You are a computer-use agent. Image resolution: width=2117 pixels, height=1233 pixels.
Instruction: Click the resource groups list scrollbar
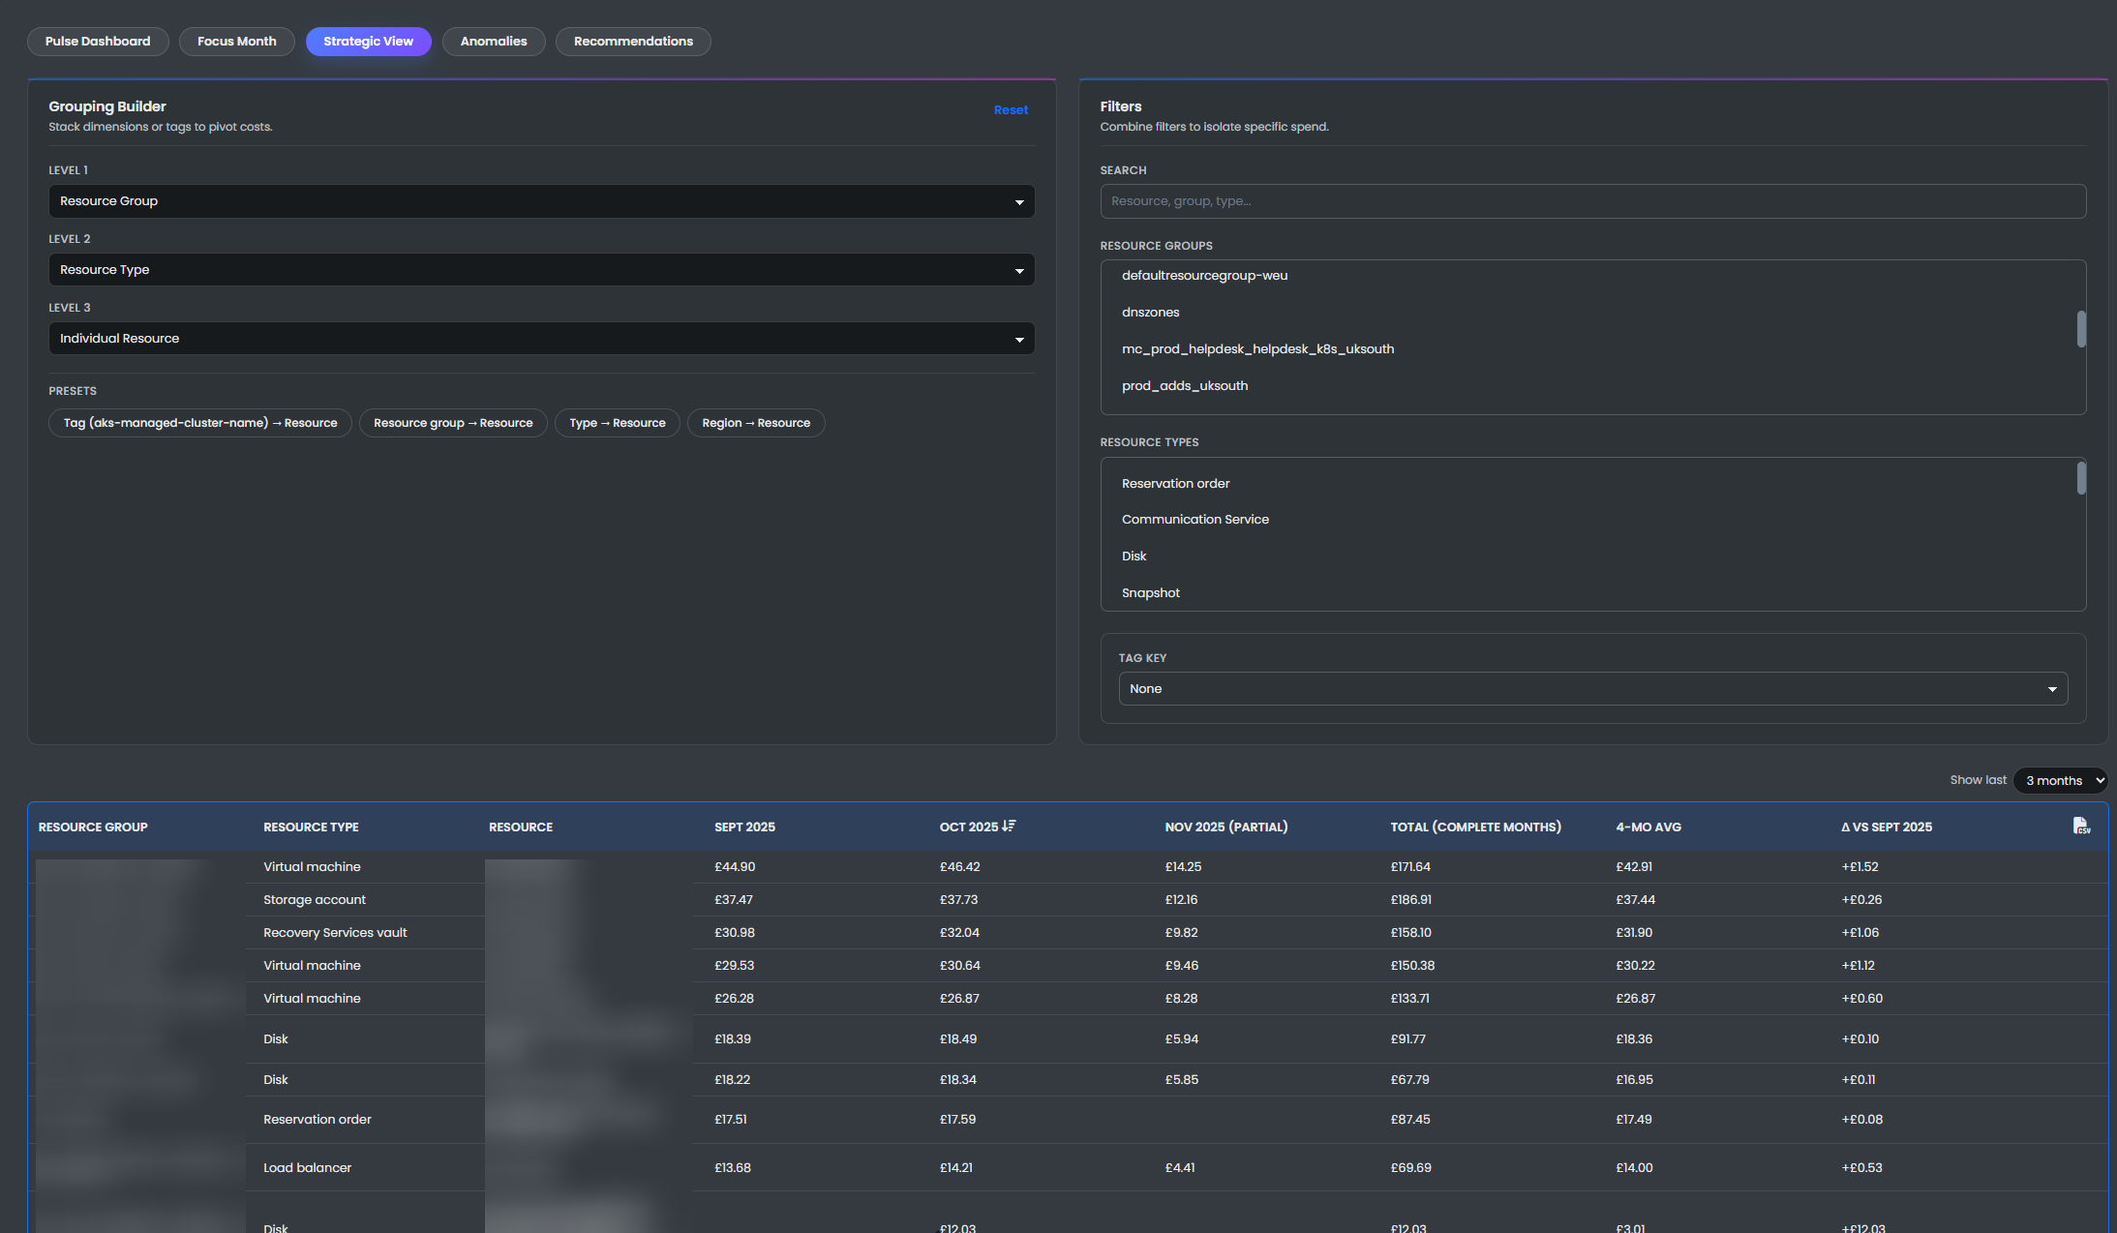coord(2081,329)
